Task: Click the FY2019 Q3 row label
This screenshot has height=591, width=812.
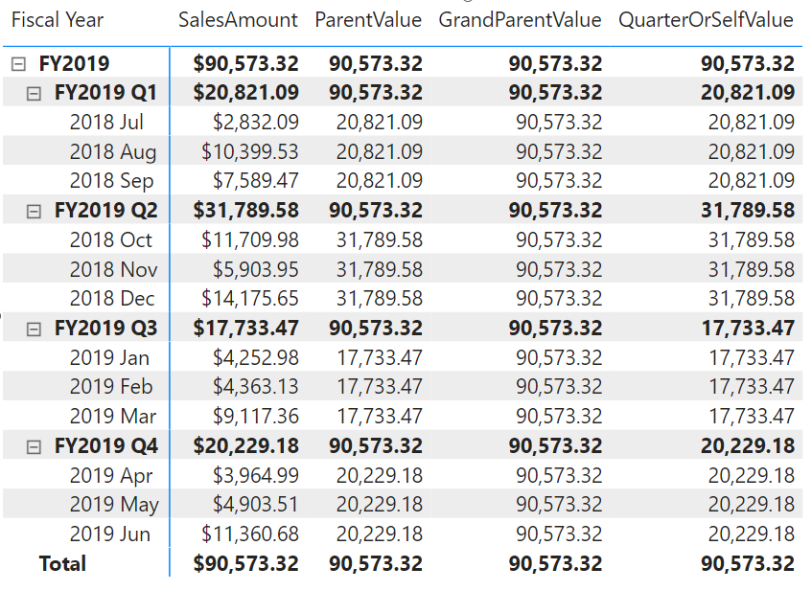Action: click(105, 329)
